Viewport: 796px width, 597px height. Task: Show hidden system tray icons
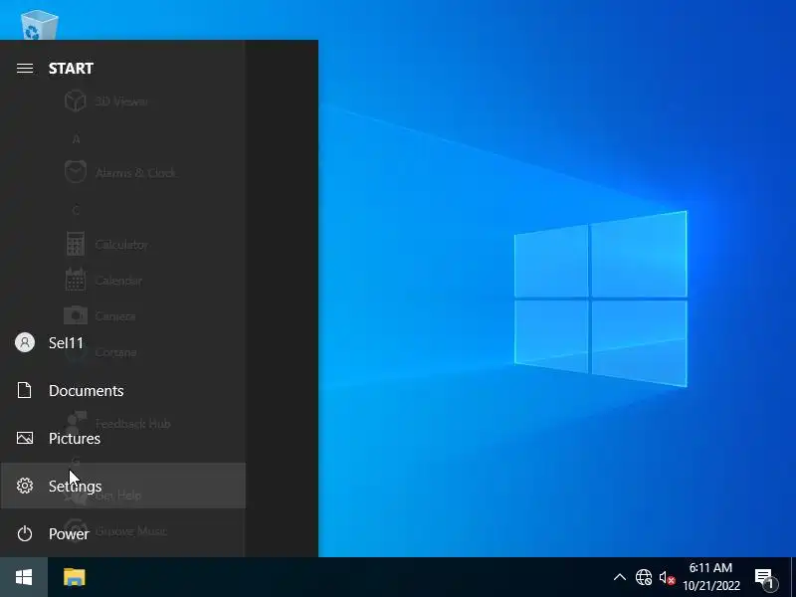(x=619, y=577)
